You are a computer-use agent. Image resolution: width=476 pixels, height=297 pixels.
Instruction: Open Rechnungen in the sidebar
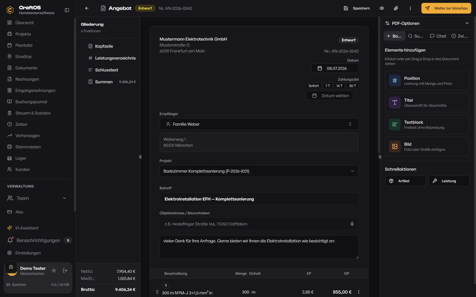click(37, 79)
